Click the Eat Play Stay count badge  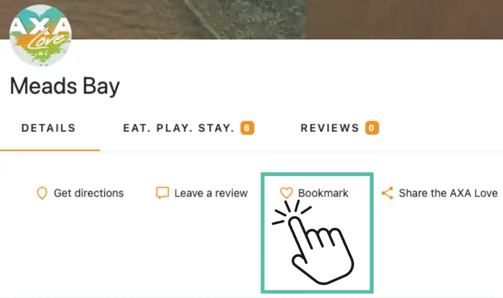[247, 128]
